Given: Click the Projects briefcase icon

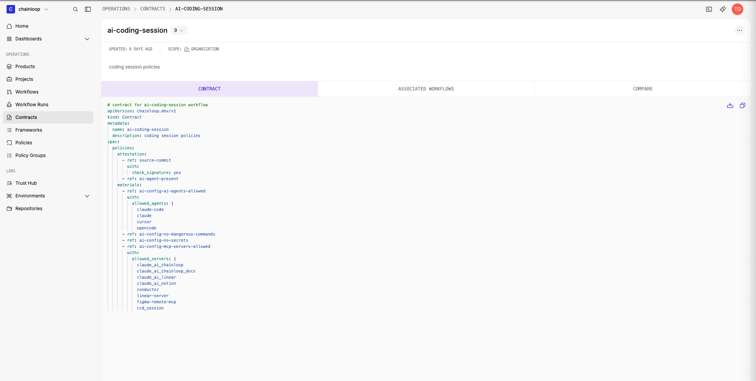Looking at the screenshot, I should [x=9, y=79].
